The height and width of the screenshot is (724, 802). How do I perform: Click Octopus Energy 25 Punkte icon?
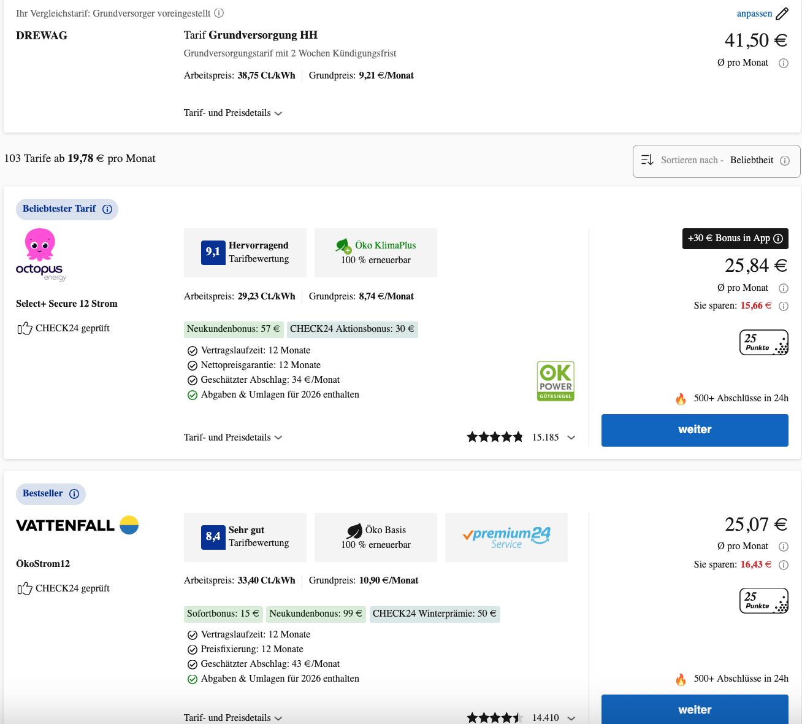coord(763,342)
